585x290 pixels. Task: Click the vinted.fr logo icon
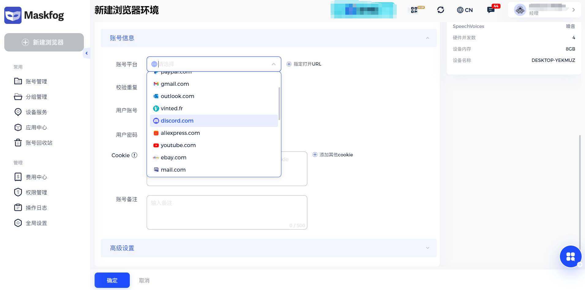pyautogui.click(x=156, y=109)
